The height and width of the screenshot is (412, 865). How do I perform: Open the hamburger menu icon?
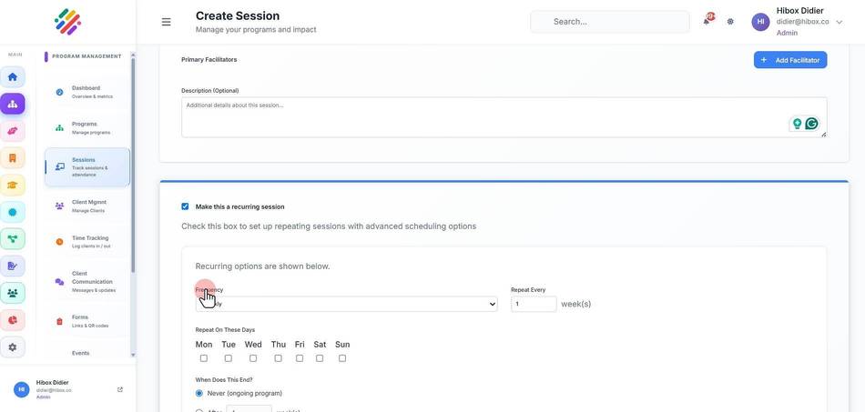coord(166,22)
